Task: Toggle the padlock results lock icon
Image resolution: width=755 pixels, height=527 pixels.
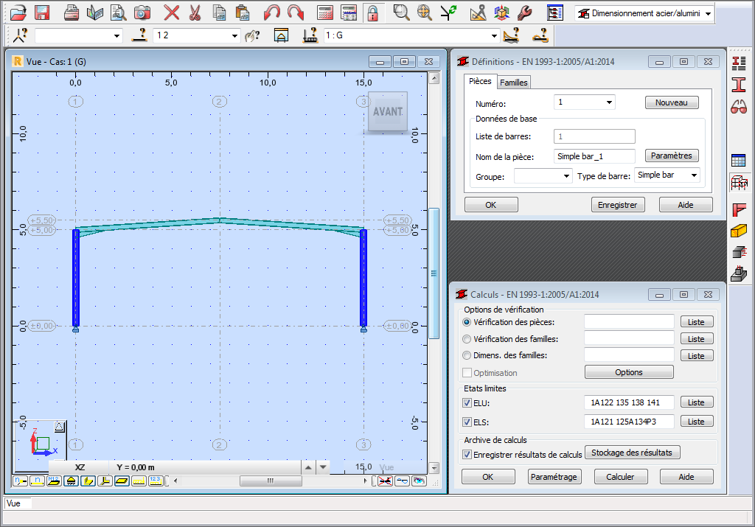Action: tap(372, 13)
